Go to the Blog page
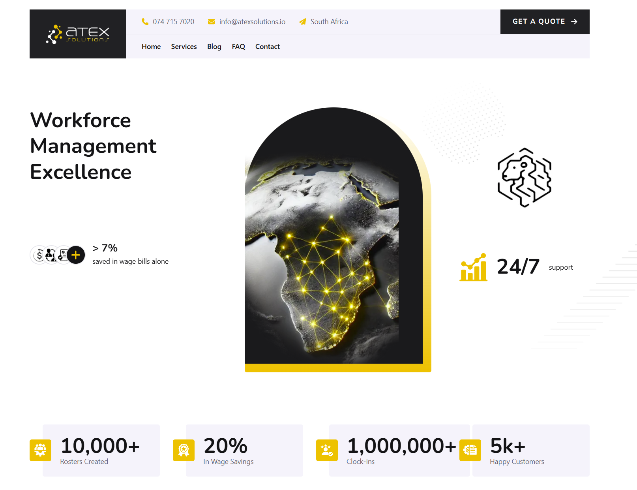 pyautogui.click(x=214, y=47)
